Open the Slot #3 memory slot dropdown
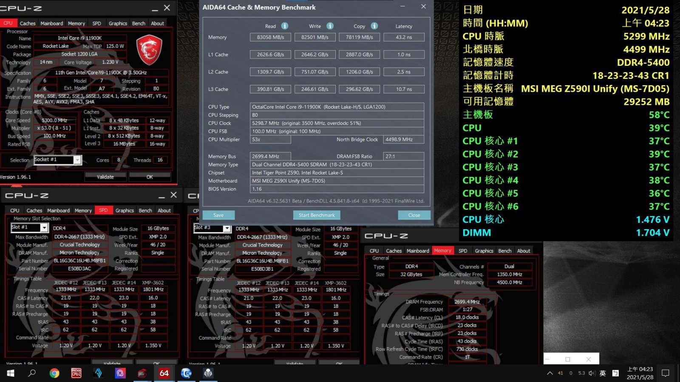Image resolution: width=680 pixels, height=382 pixels. coord(227,228)
